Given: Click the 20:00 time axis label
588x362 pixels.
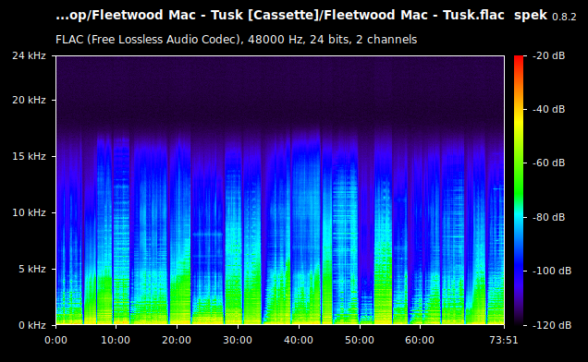Looking at the screenshot, I should click(x=177, y=340).
